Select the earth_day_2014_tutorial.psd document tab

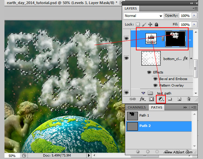pyautogui.click(x=62, y=3)
